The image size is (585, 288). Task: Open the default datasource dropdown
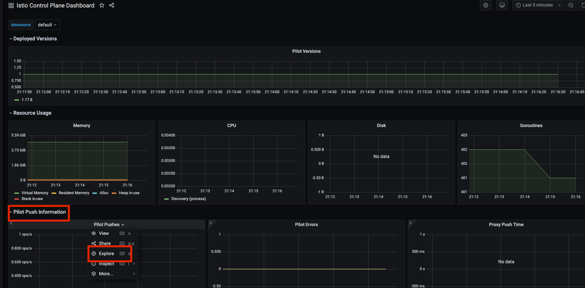point(47,25)
